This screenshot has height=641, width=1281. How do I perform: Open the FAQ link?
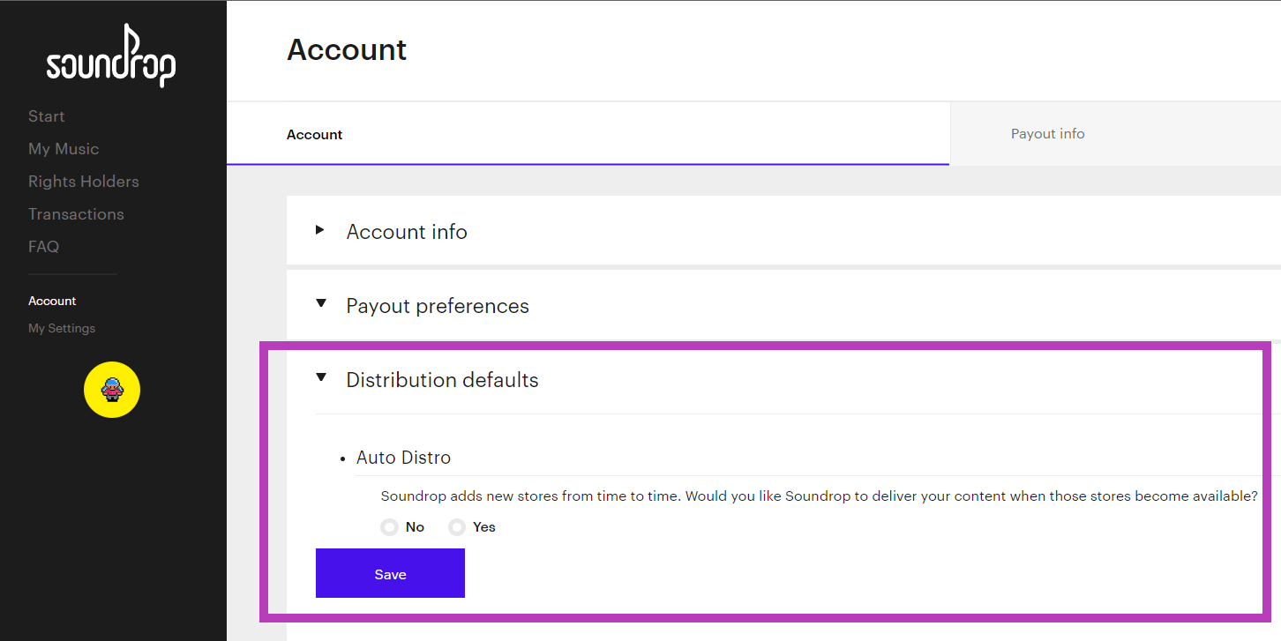coord(43,247)
